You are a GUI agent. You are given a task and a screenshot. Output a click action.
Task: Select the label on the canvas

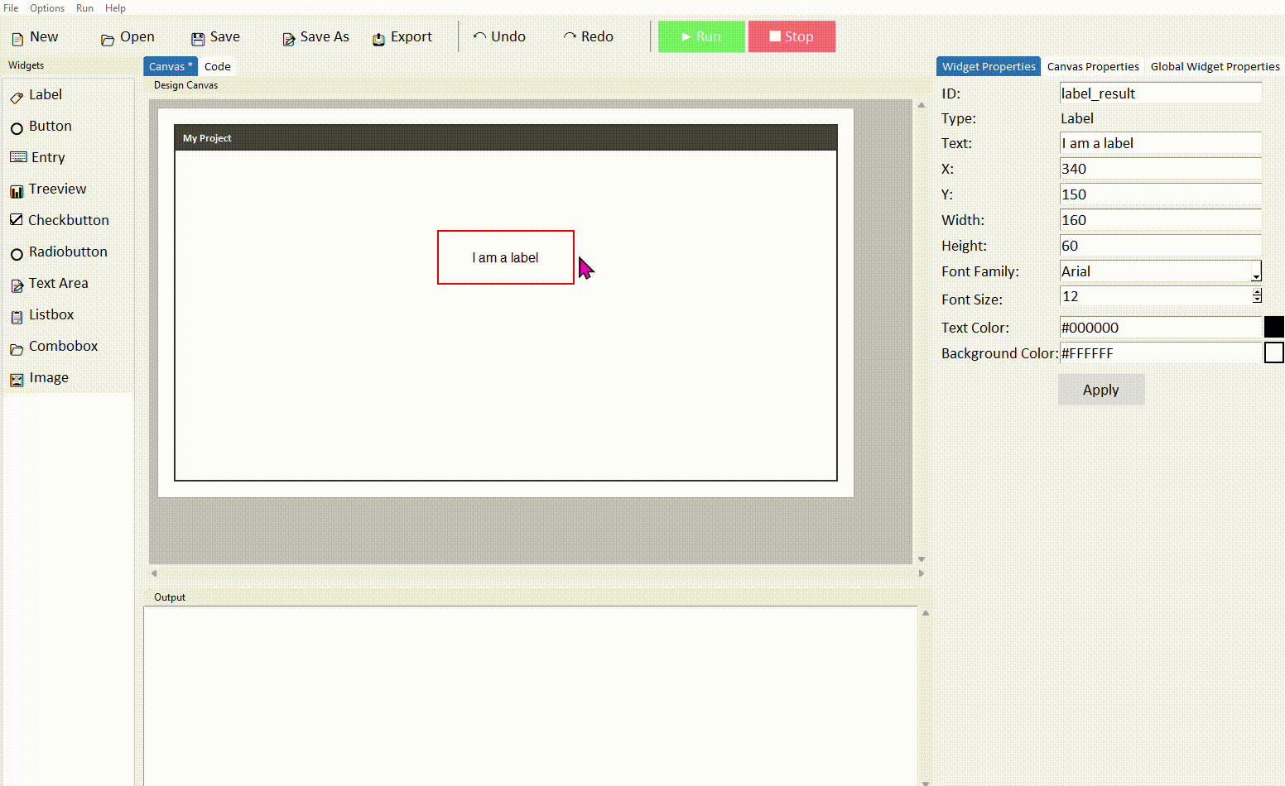505,257
